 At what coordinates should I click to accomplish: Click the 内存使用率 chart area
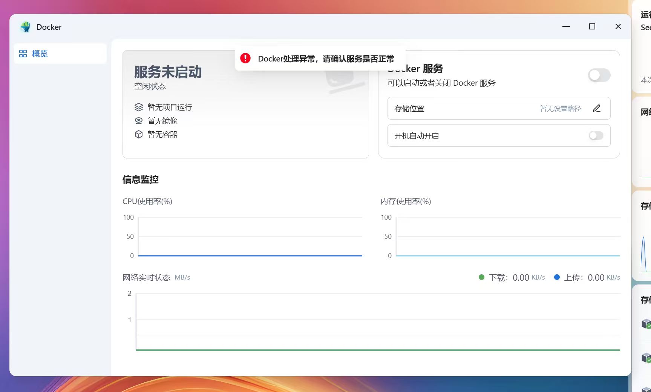(x=508, y=237)
